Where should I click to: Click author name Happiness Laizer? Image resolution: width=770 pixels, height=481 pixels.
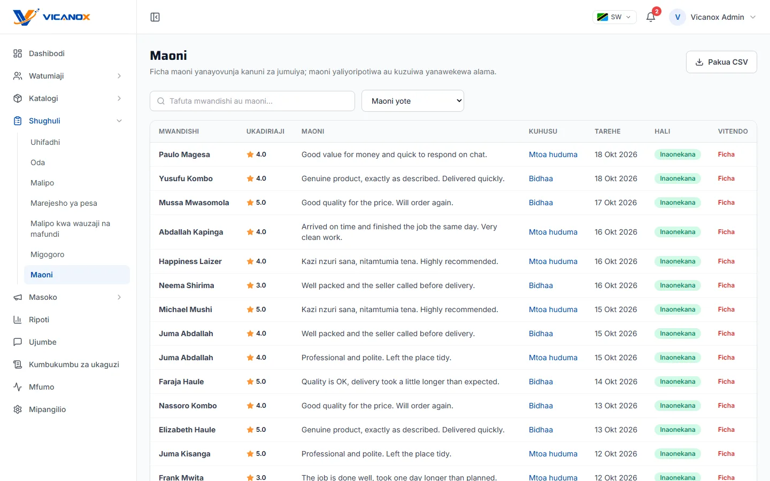tap(190, 261)
